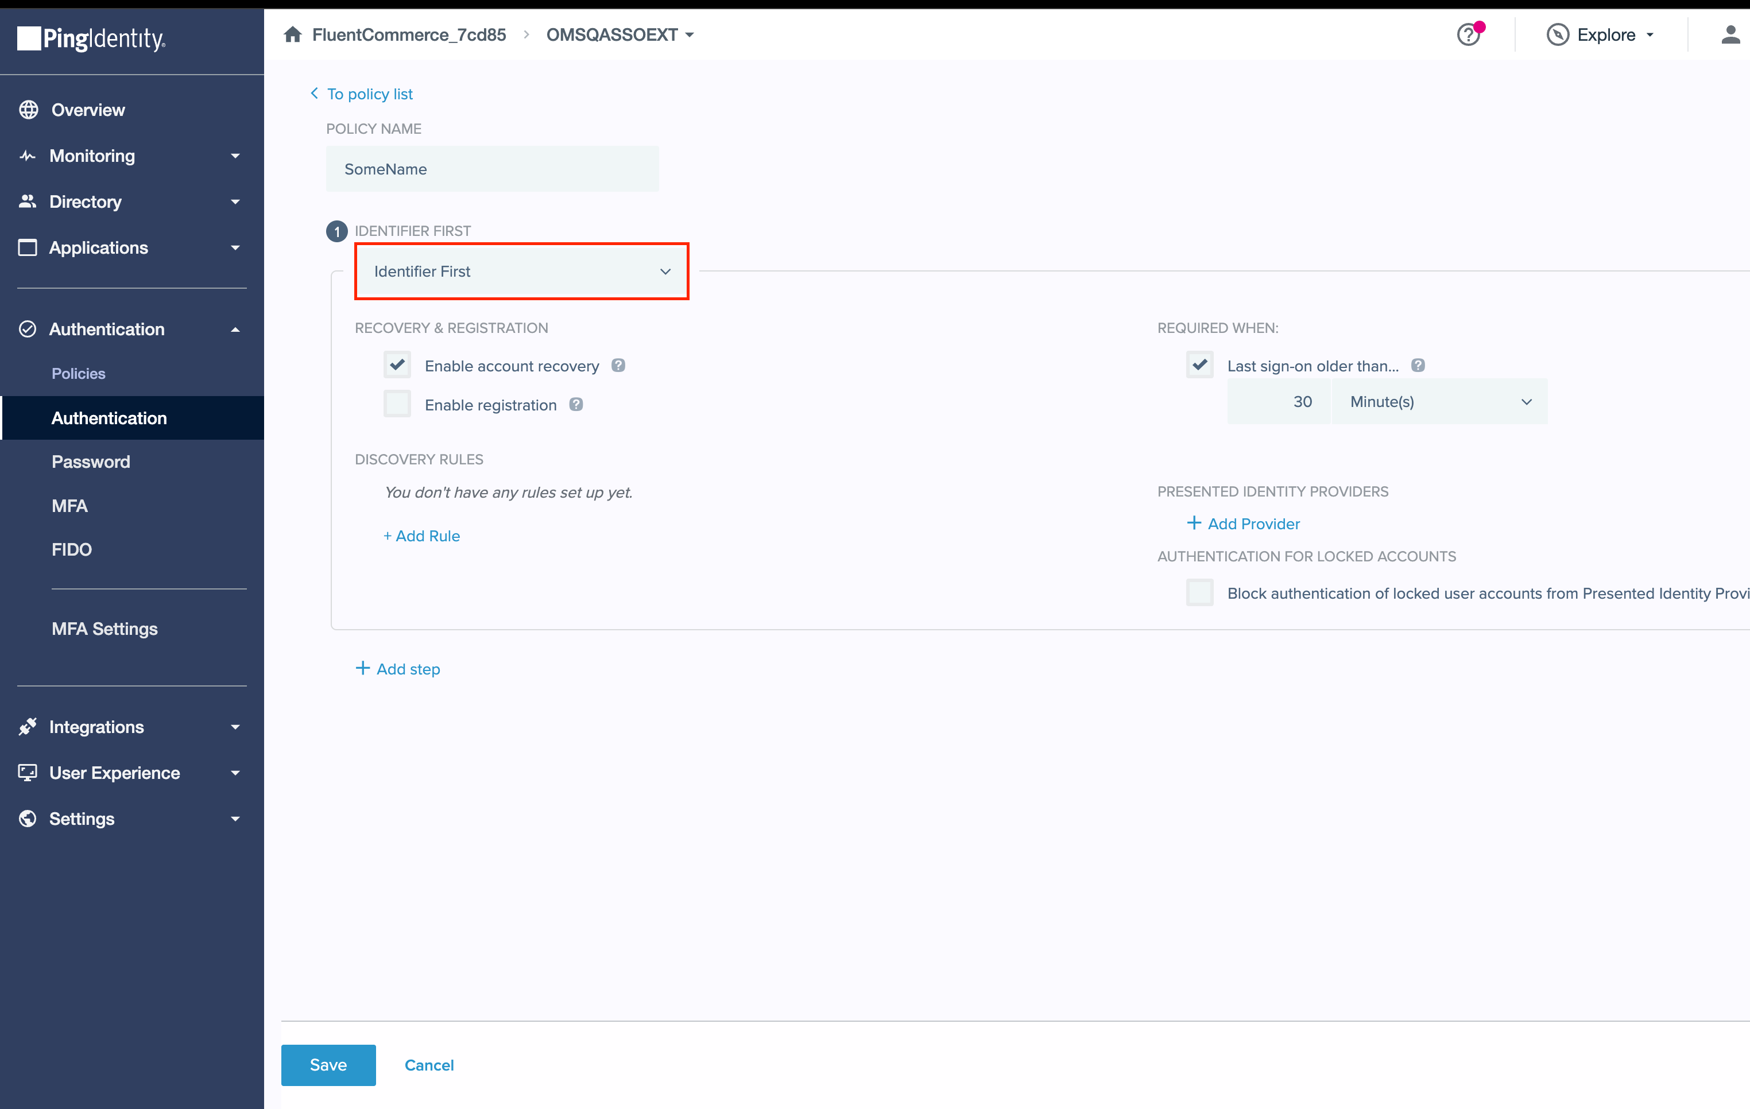This screenshot has width=1750, height=1109.
Task: Click the SomeName policy name field
Action: click(x=492, y=169)
